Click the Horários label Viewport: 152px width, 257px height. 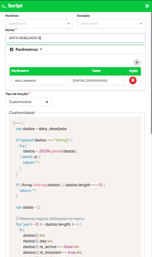12,16
